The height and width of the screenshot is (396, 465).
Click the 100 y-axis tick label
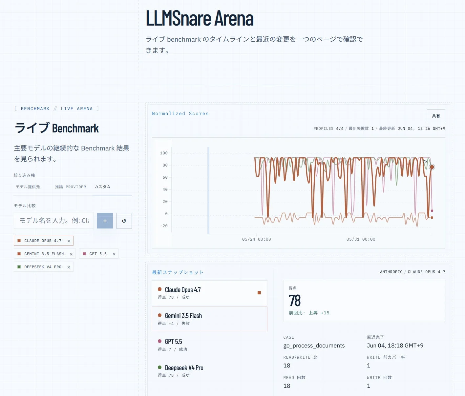tap(164, 153)
